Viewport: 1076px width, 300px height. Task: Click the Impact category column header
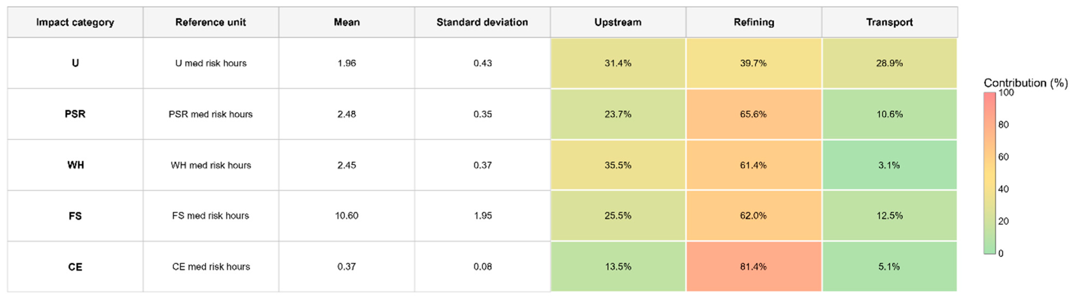[75, 22]
